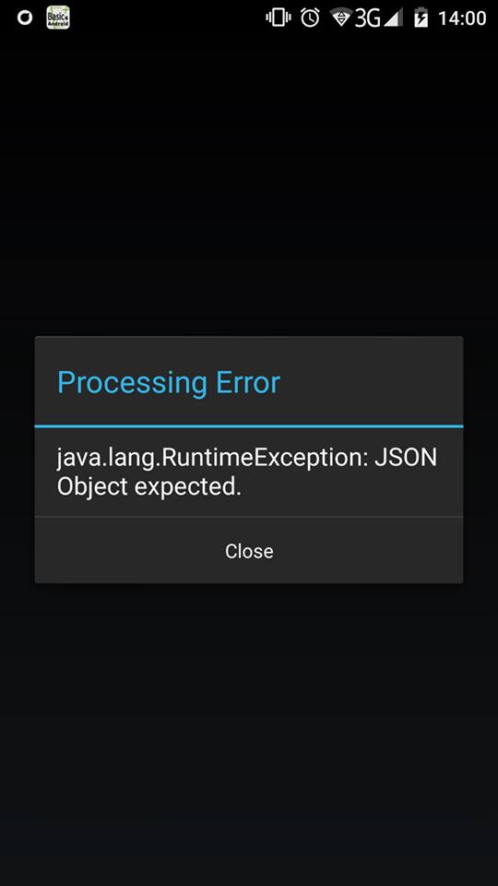Tap the charging battery icon
The image size is (498, 886).
[x=421, y=18]
